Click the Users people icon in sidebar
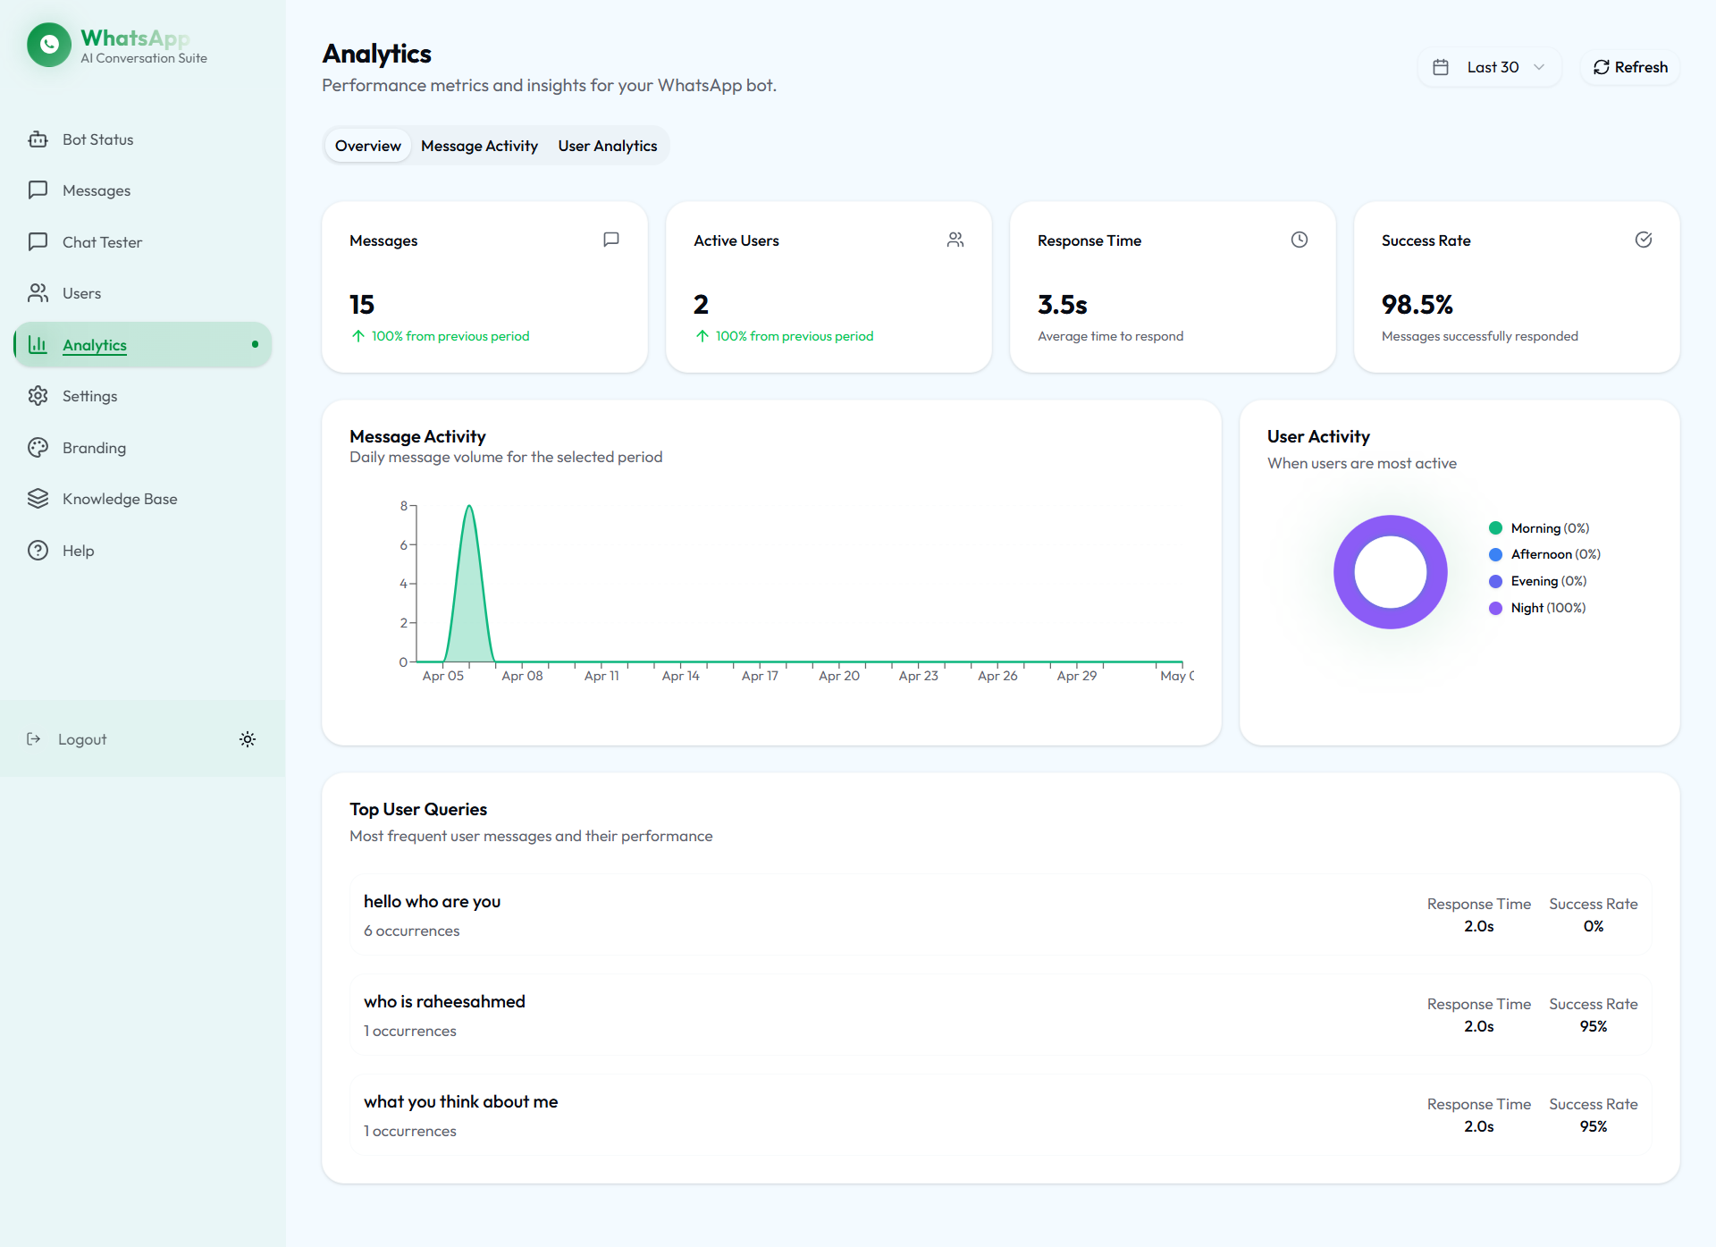The height and width of the screenshot is (1247, 1716). point(38,293)
